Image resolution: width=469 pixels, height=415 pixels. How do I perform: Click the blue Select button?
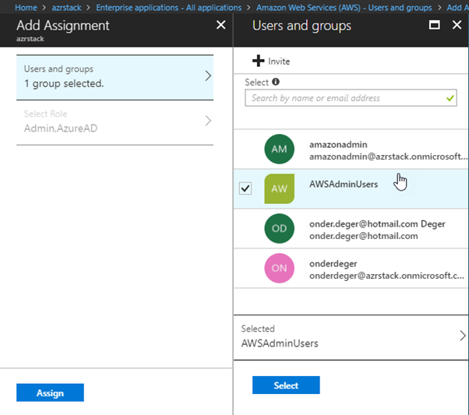[x=286, y=385]
